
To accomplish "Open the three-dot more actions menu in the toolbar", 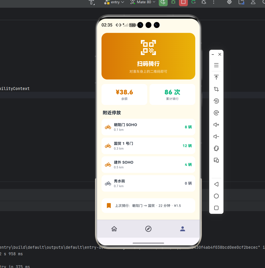I will pos(214,2).
